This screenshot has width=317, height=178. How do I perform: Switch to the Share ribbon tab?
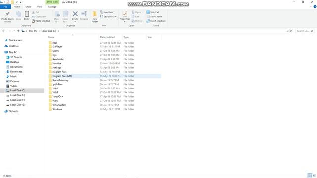(x=28, y=7)
